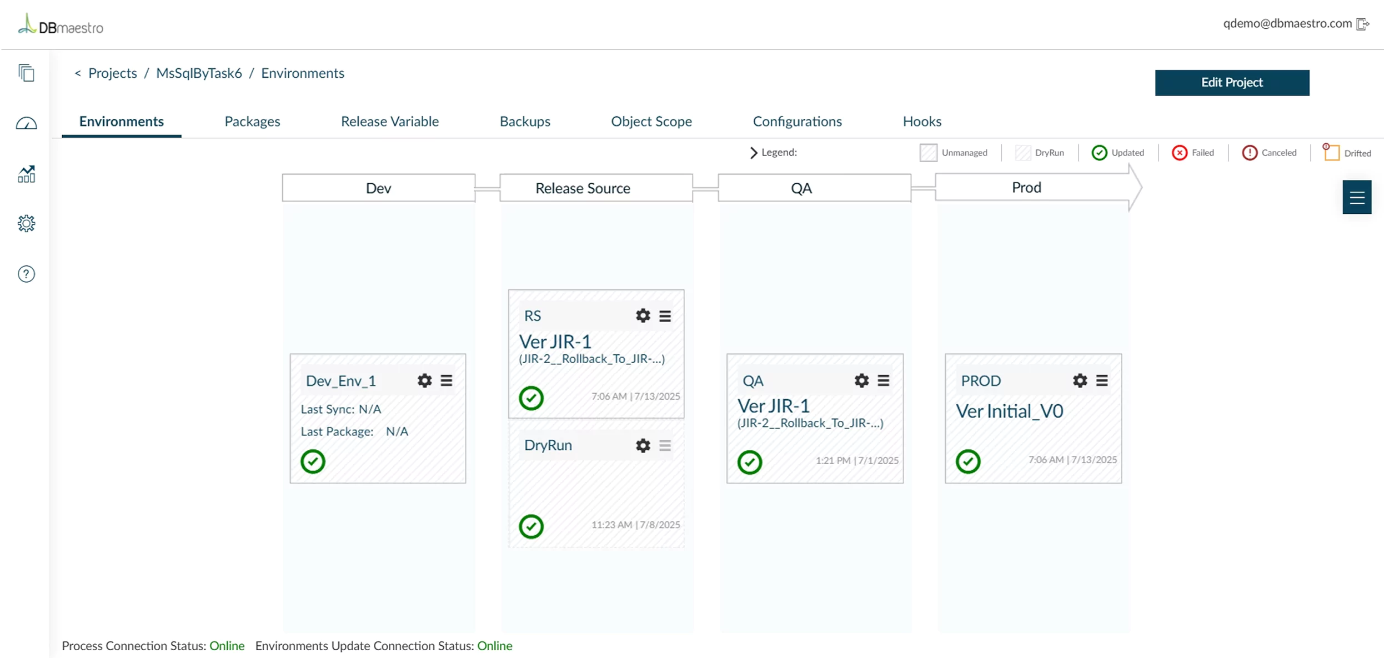This screenshot has width=1384, height=658.
Task: Open hamburger menu on Dev_Env_1 card
Action: click(x=446, y=380)
